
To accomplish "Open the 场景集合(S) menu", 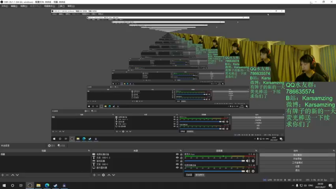I will (50, 6).
